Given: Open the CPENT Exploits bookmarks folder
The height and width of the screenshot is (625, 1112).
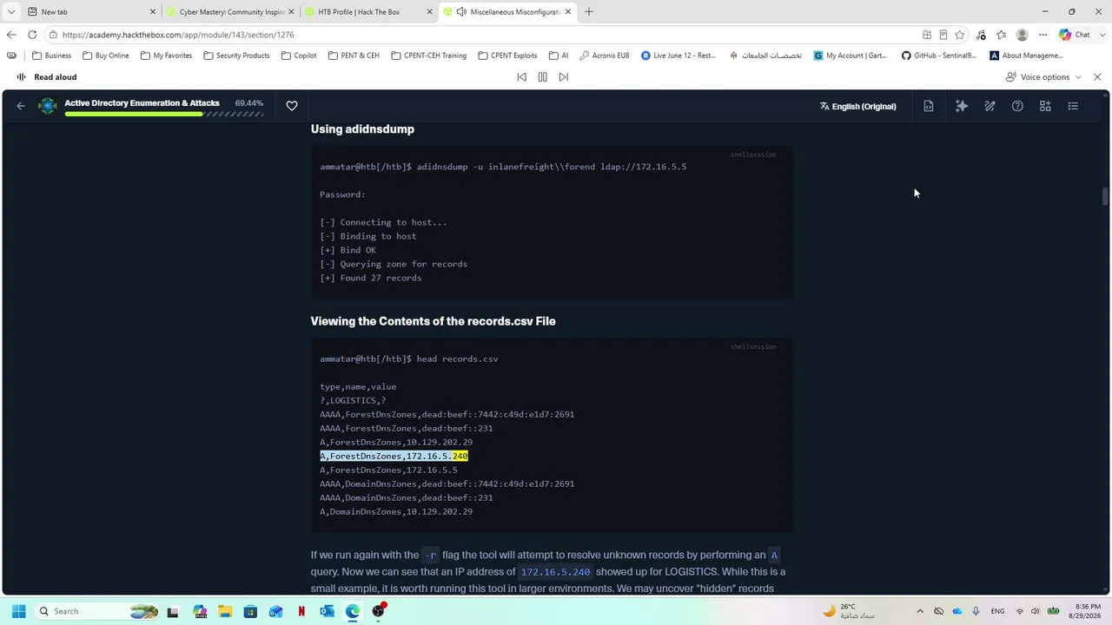Looking at the screenshot, I should pos(507,56).
